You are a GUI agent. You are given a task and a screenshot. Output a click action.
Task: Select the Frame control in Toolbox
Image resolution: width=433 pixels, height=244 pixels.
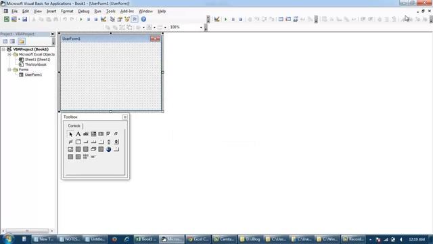coord(78,142)
